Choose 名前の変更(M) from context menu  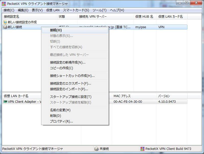(x=60, y=110)
